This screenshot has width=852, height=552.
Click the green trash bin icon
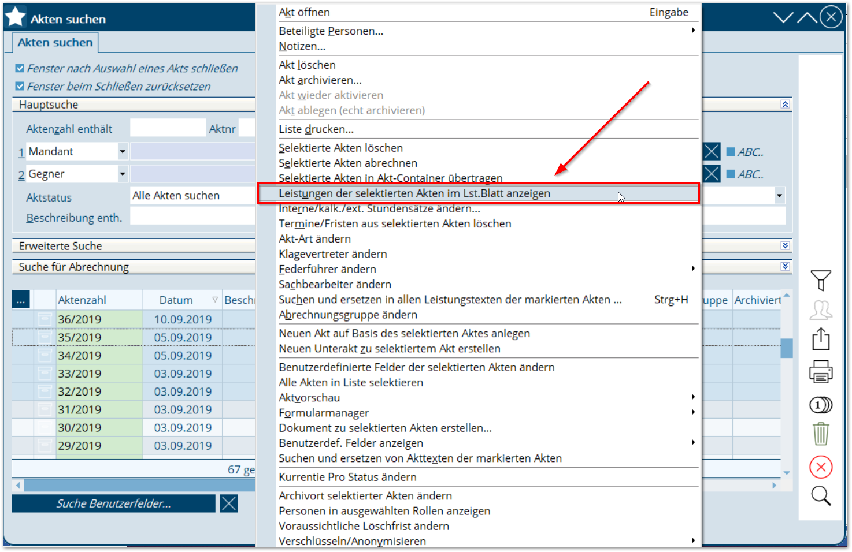tap(821, 434)
